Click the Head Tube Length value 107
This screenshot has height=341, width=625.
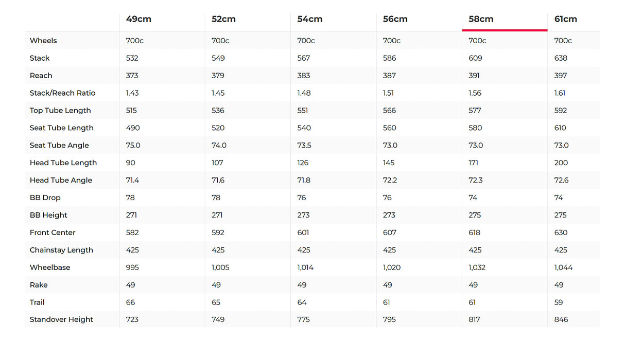(217, 163)
